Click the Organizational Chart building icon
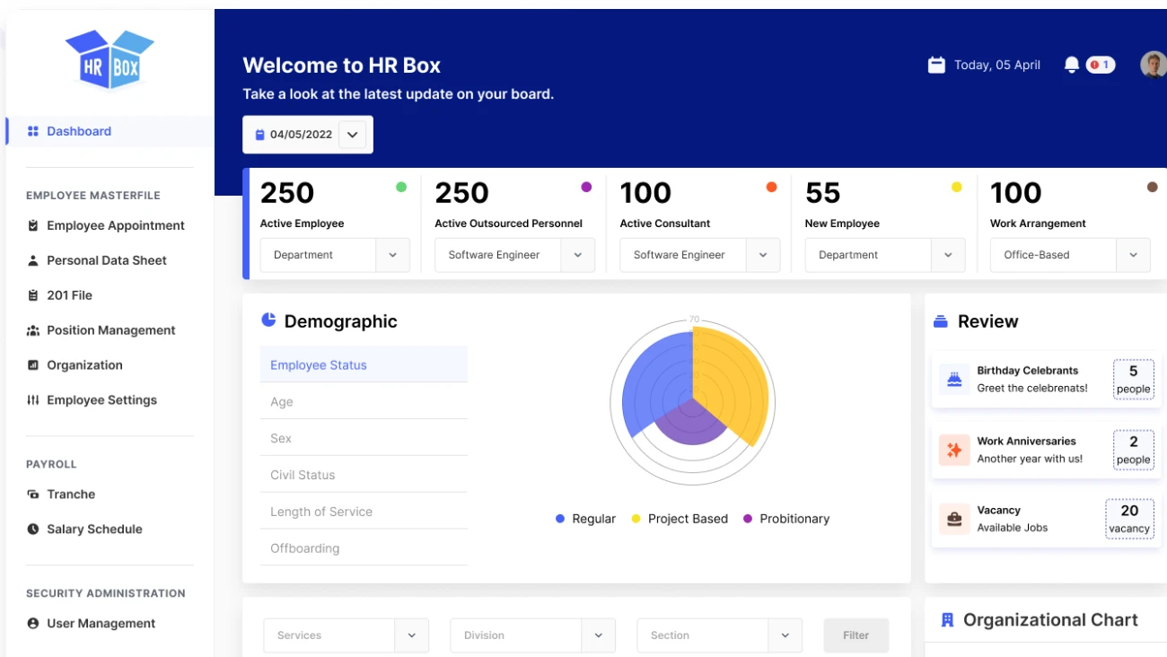 pos(946,620)
